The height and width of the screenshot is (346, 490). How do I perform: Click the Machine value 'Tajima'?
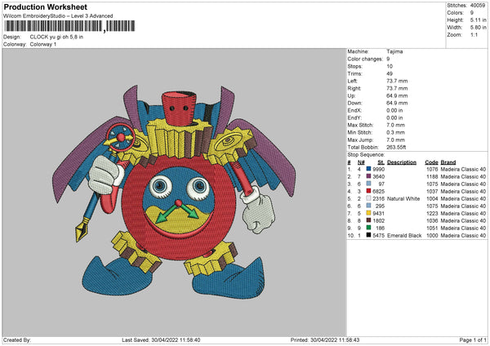(x=394, y=51)
